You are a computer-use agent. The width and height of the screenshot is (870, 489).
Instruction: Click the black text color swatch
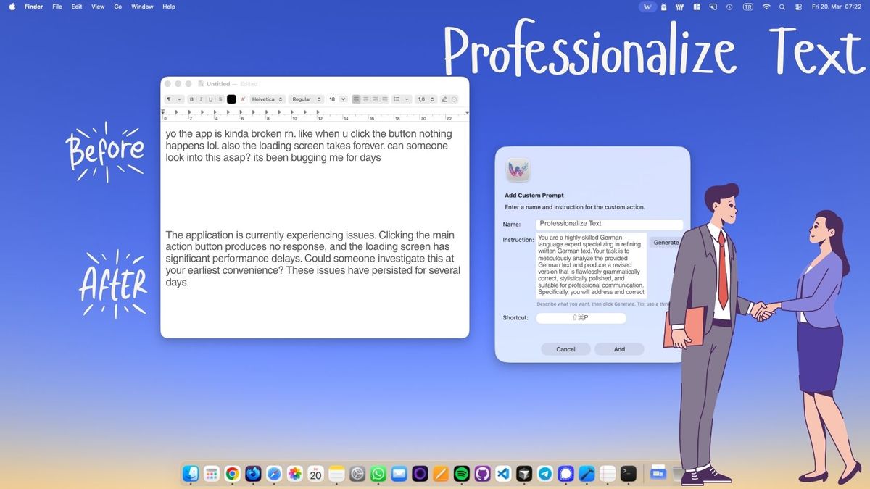pos(231,99)
